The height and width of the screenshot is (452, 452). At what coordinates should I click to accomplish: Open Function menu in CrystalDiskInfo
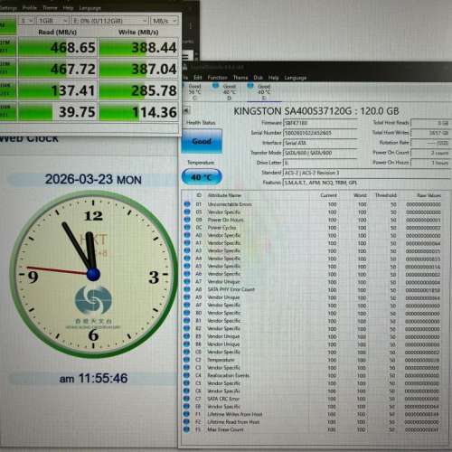(218, 78)
